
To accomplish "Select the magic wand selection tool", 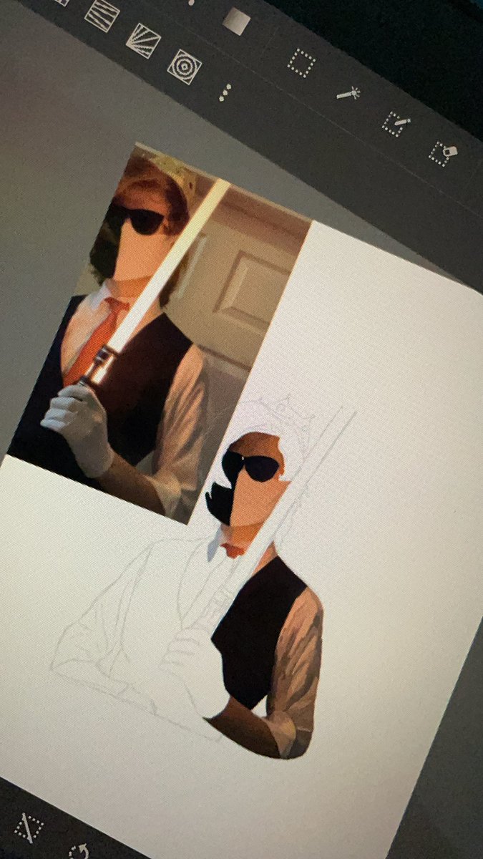I will (x=348, y=93).
